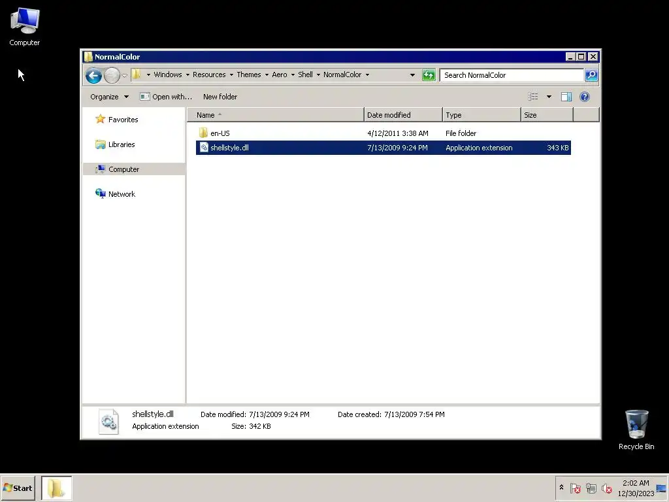Click the Action Center flag tray icon
Screen dimensions: 669x502
click(575, 488)
